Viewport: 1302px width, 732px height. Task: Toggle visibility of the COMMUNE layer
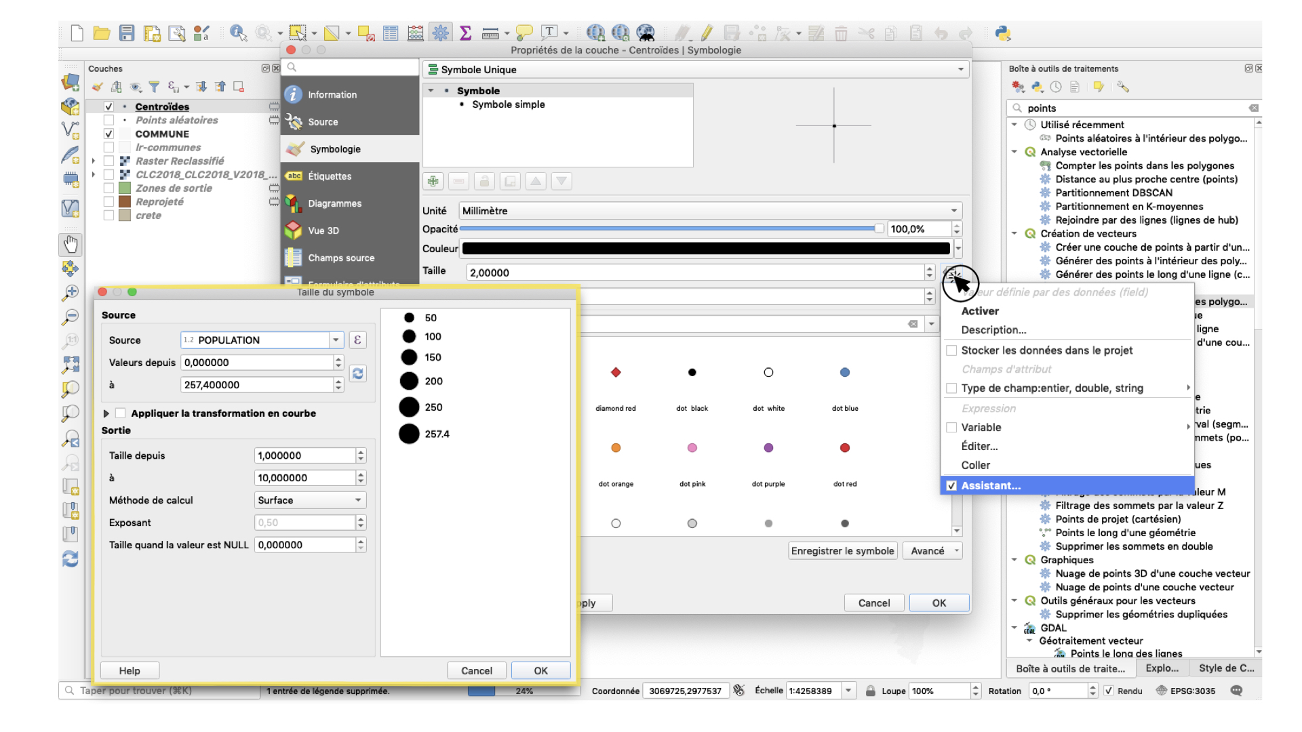tap(108, 134)
